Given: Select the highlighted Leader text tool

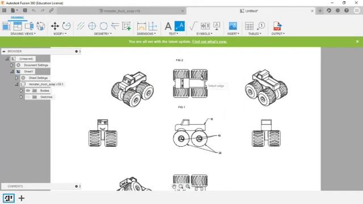Looking at the screenshot, I should click(x=180, y=26).
